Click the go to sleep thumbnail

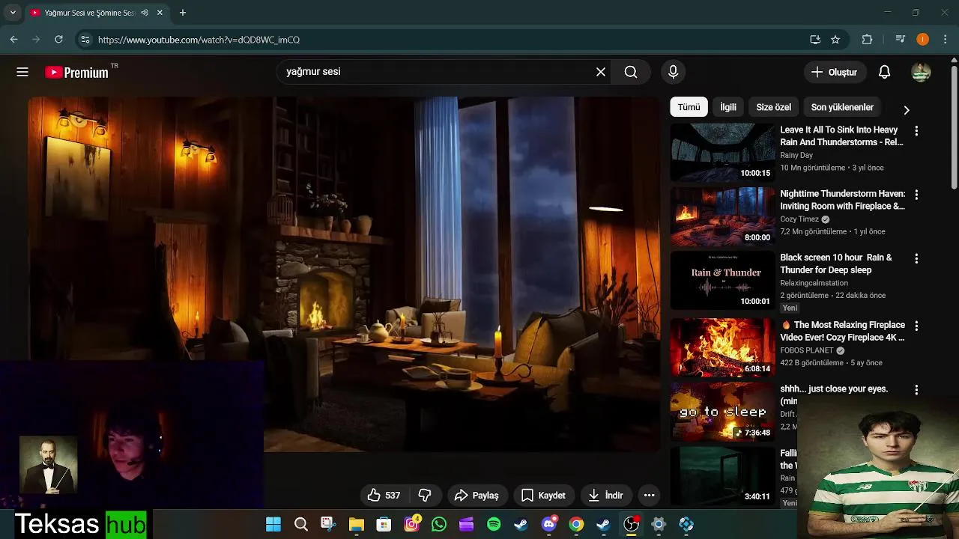point(722,412)
